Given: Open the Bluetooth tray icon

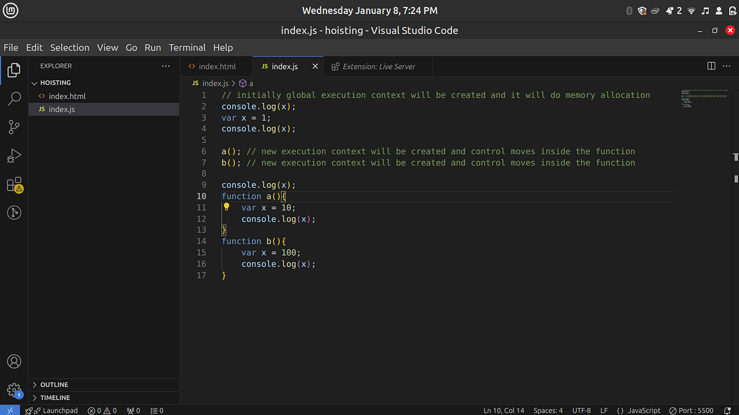Looking at the screenshot, I should [x=629, y=10].
